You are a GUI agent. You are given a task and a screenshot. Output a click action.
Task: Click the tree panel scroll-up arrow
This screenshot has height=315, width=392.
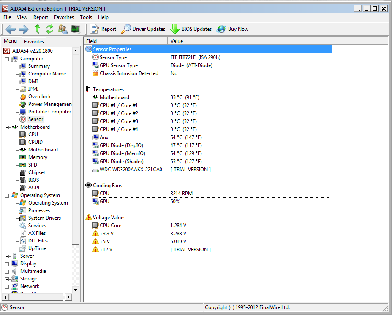pyautogui.click(x=76, y=51)
